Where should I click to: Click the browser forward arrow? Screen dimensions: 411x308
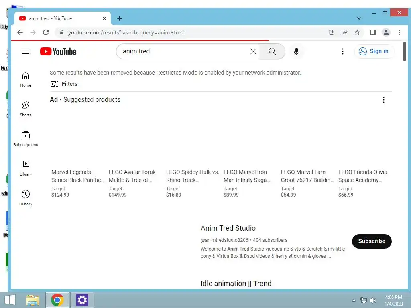[x=33, y=32]
